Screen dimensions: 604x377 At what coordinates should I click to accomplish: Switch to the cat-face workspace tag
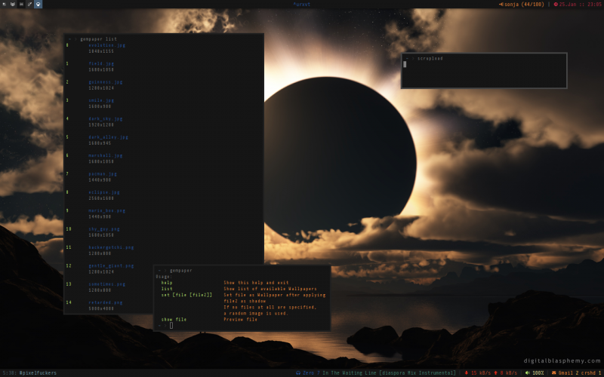tap(13, 5)
